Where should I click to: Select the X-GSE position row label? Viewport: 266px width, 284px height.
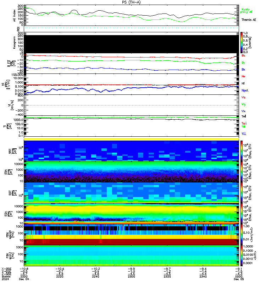point(6,269)
